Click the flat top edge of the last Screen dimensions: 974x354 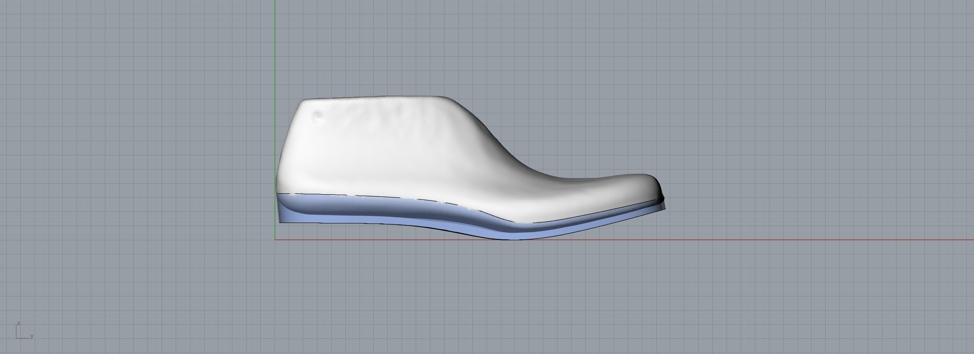(376, 98)
